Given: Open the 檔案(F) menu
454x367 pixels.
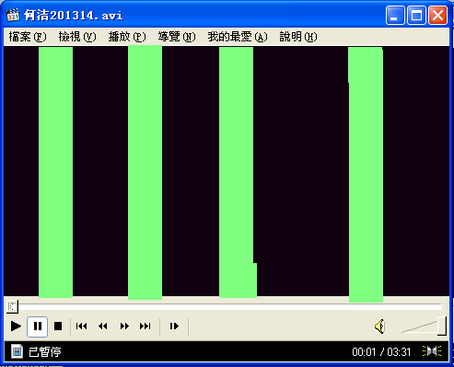Looking at the screenshot, I should pyautogui.click(x=28, y=37).
